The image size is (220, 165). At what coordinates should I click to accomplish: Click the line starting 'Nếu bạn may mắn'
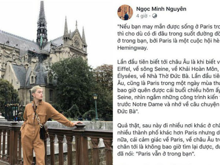(169, 26)
